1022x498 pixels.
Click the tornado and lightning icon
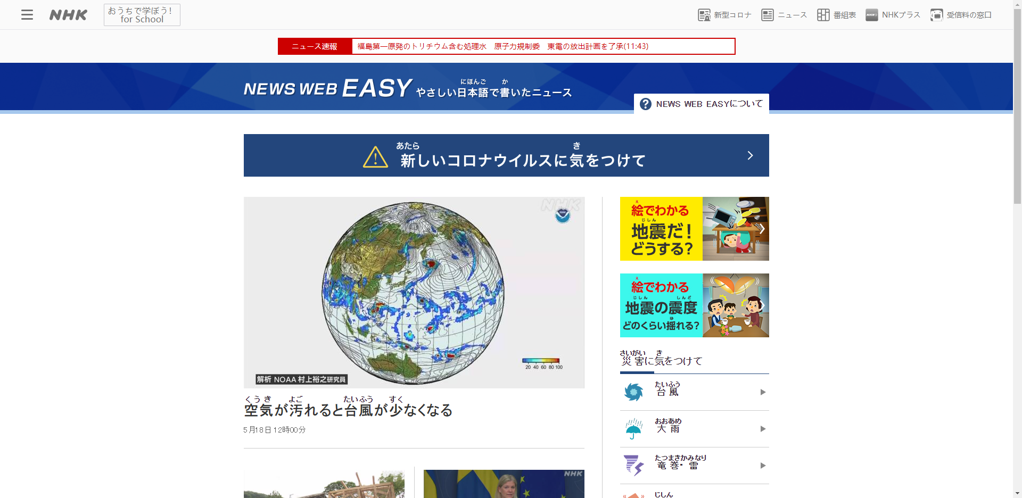click(633, 466)
